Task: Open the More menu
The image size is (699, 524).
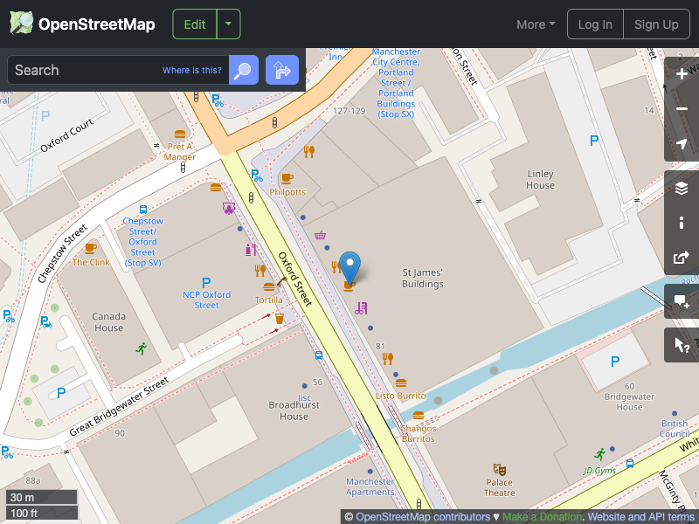Action: coord(535,24)
